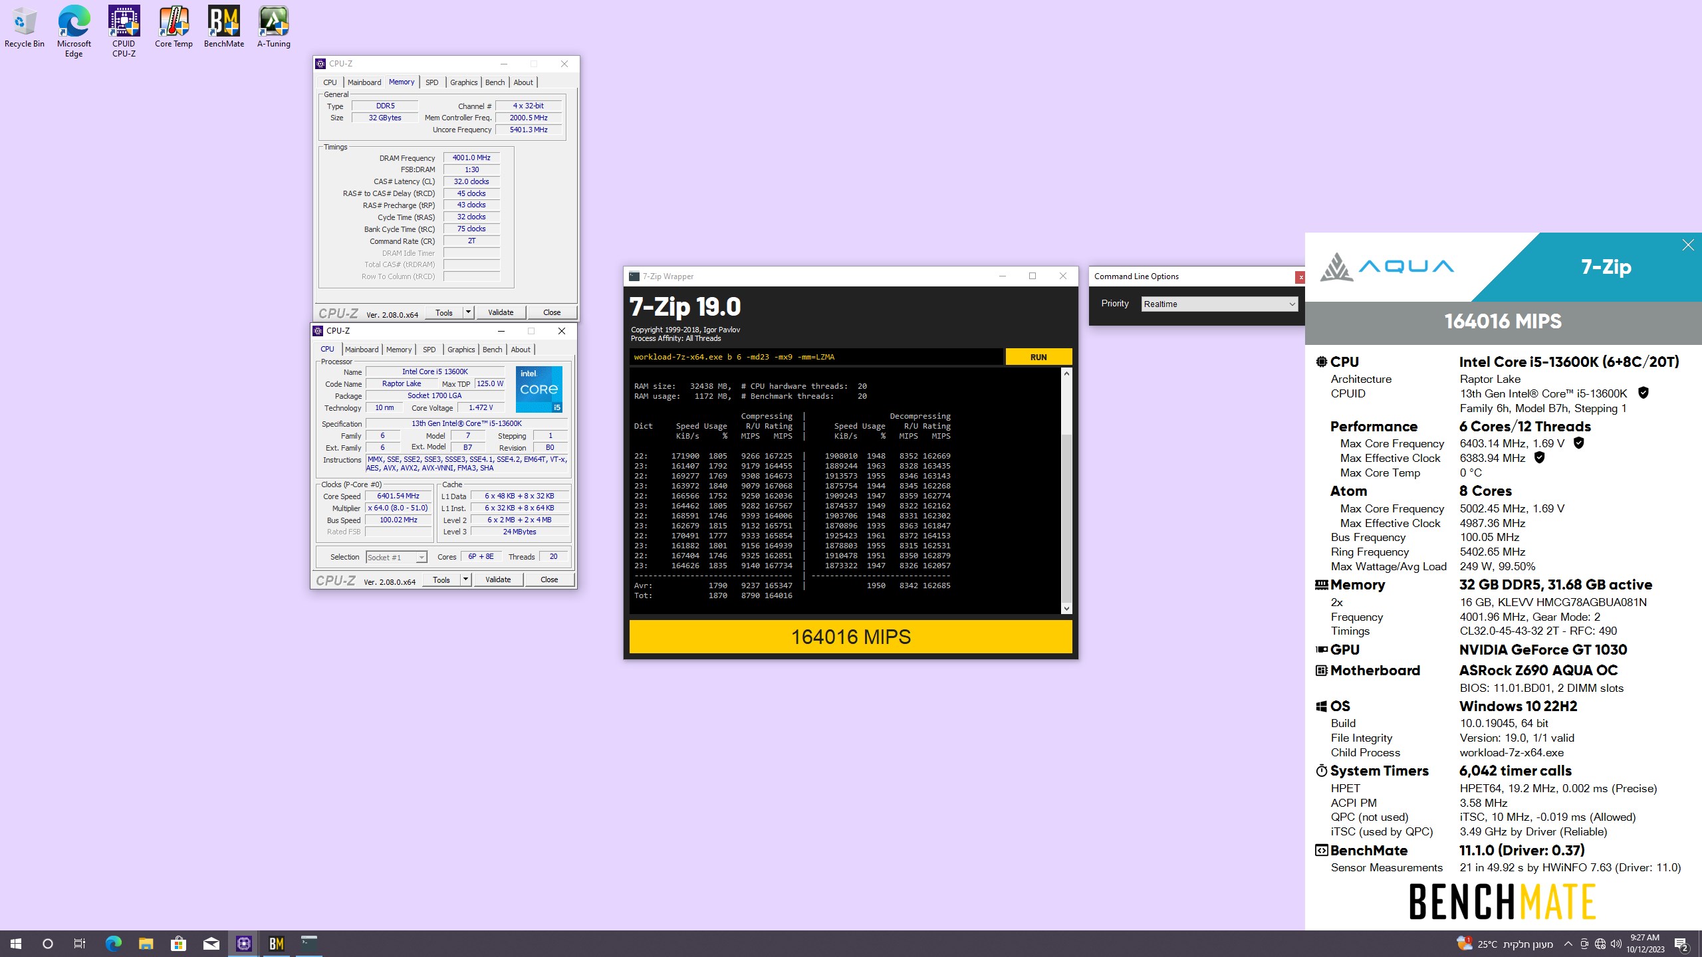Switch to CPU-Z via its taskbar icon
Screen dimensions: 1702x957
click(x=244, y=944)
